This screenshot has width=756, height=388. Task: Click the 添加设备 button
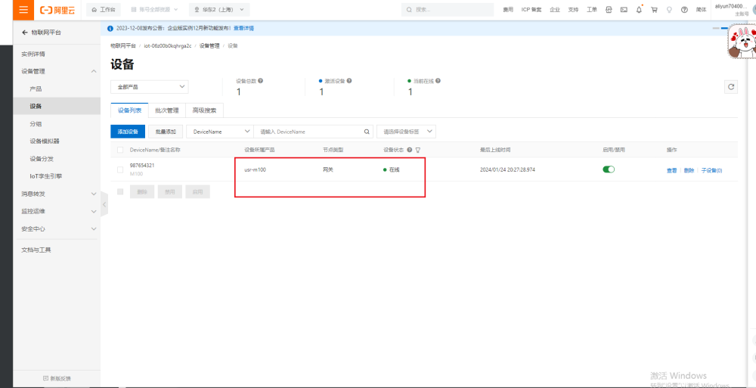click(128, 132)
